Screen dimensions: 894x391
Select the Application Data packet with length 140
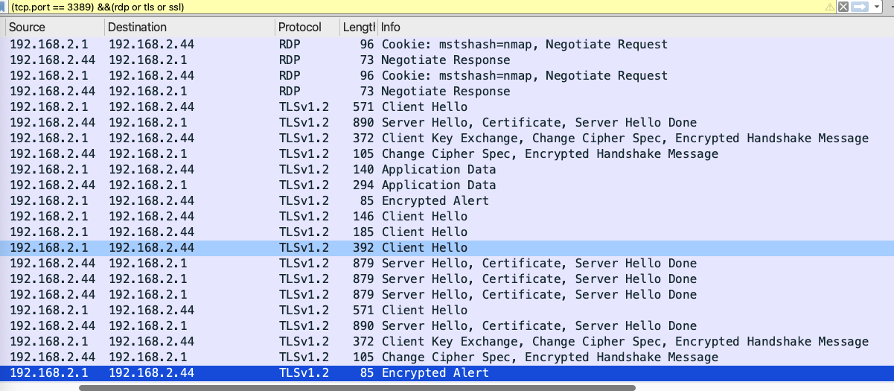(447, 170)
